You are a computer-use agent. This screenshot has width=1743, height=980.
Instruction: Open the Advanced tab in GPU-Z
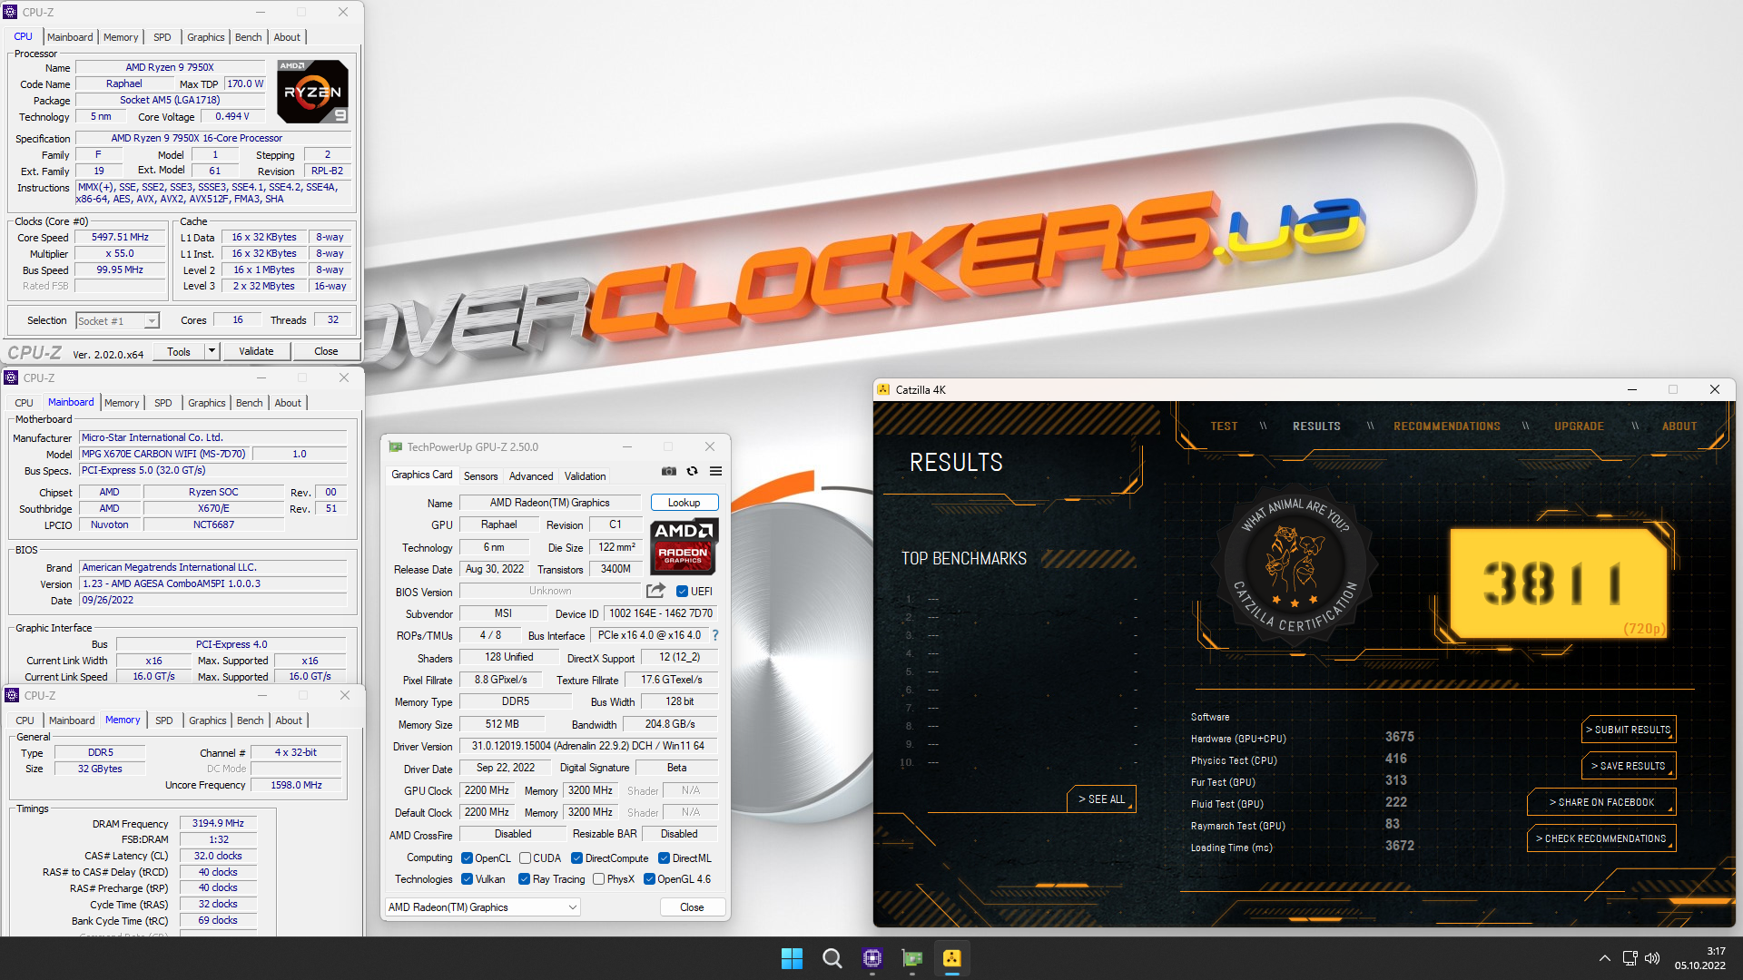pos(531,475)
